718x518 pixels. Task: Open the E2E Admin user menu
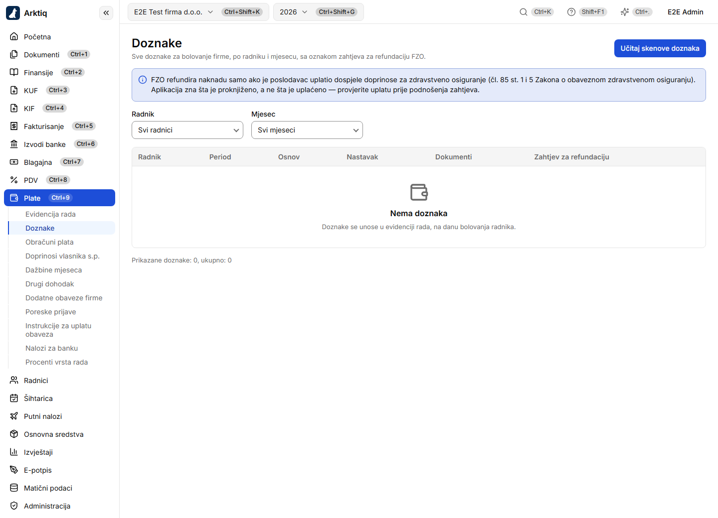(x=686, y=12)
